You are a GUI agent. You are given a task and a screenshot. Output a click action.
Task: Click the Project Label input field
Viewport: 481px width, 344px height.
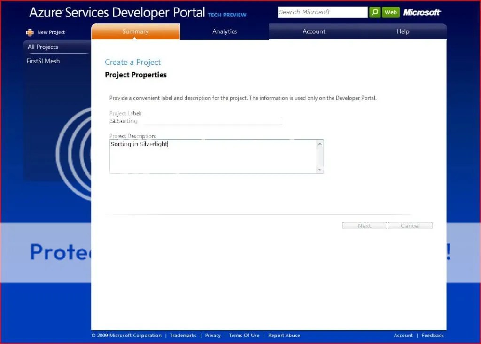click(195, 121)
